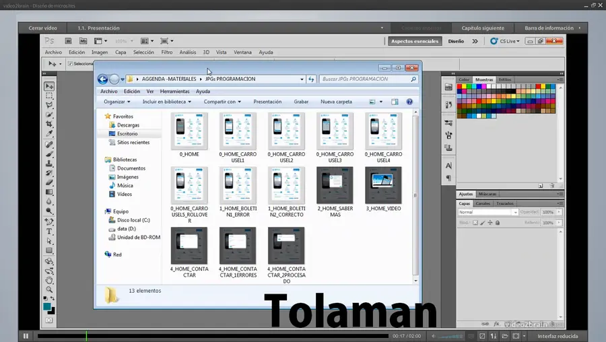Image resolution: width=606 pixels, height=342 pixels.
Task: Open the address bar history dropdown
Action: pos(302,79)
